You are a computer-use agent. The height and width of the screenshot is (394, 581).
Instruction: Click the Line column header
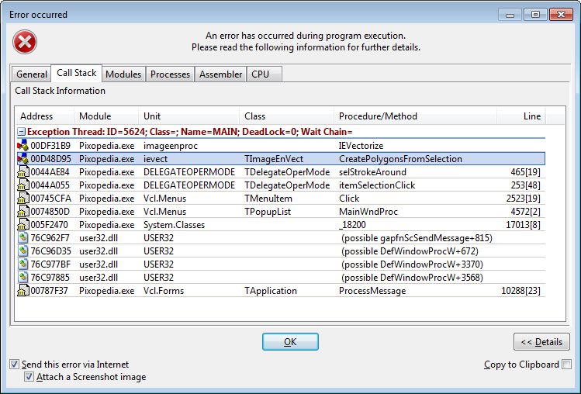coord(521,116)
